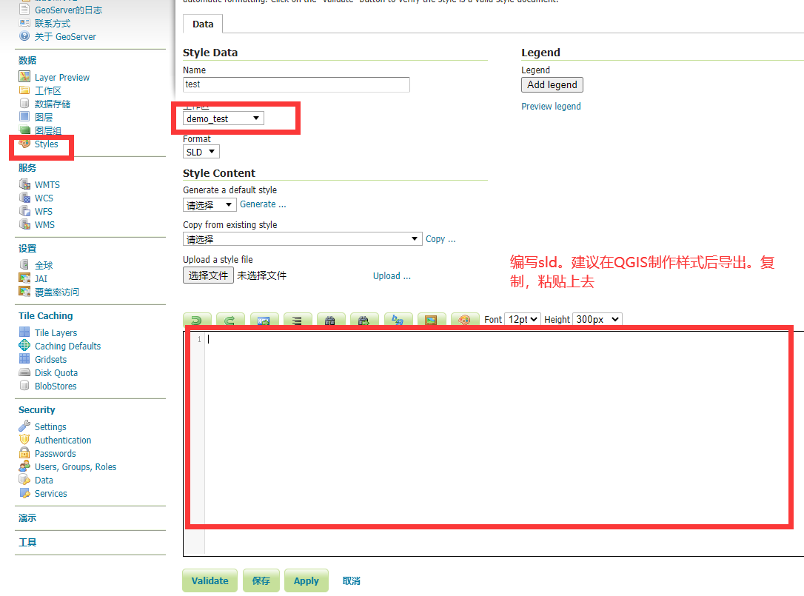Open Styles in the sidebar menu
This screenshot has height=596, width=804.
point(46,144)
